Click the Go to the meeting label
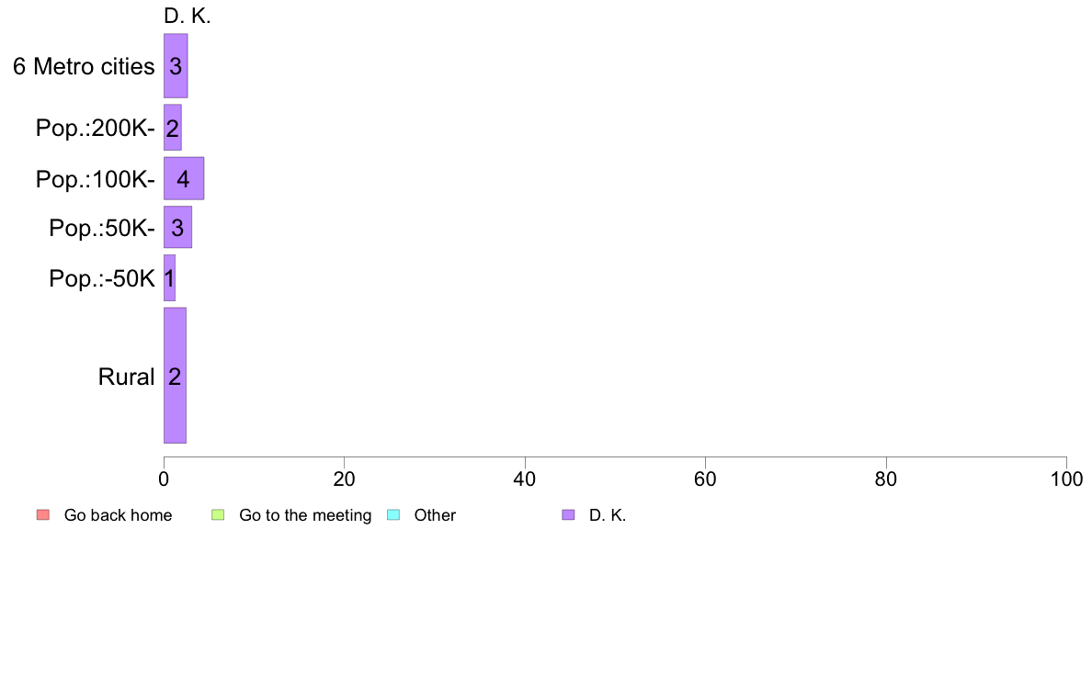The image size is (1092, 676). [x=305, y=515]
